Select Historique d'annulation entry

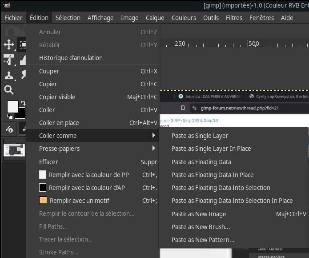[71, 58]
